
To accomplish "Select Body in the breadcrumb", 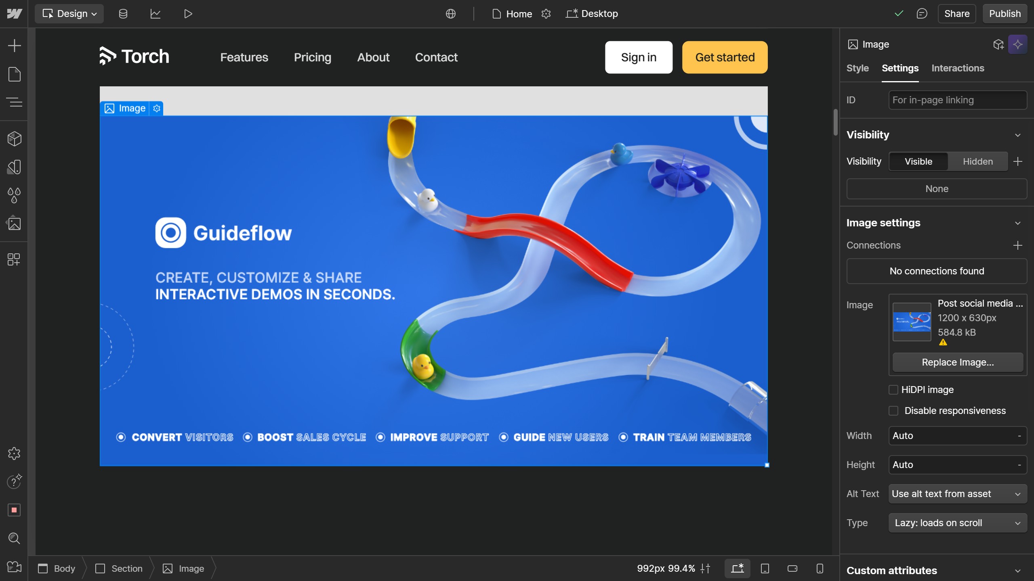I will 57,568.
